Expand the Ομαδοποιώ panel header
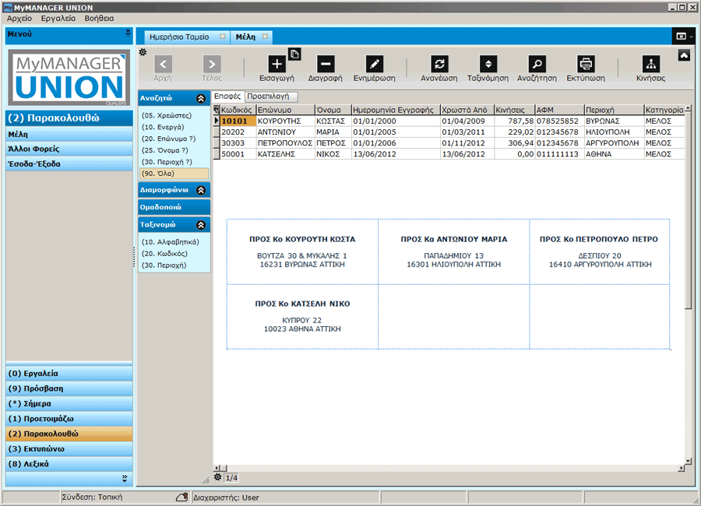 (174, 207)
